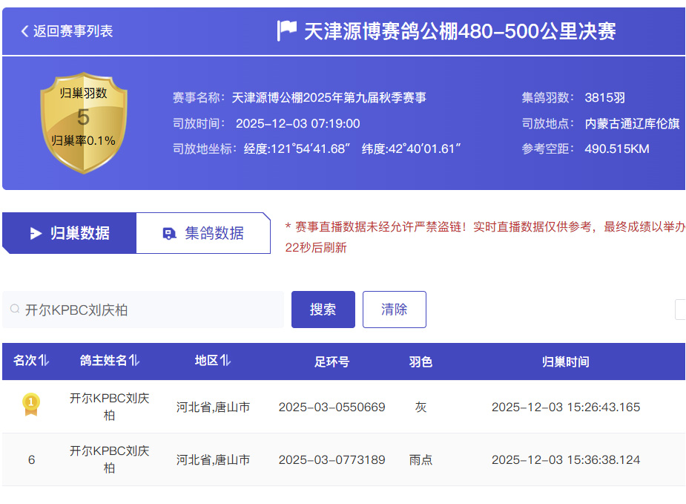Select ring number 2025-03-0773189
The width and height of the screenshot is (686, 504).
(332, 459)
